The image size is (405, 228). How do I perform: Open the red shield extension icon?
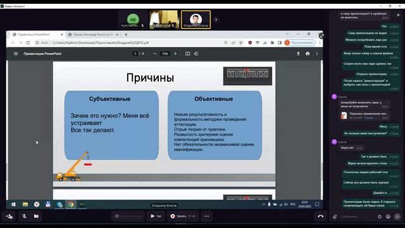[250, 42]
